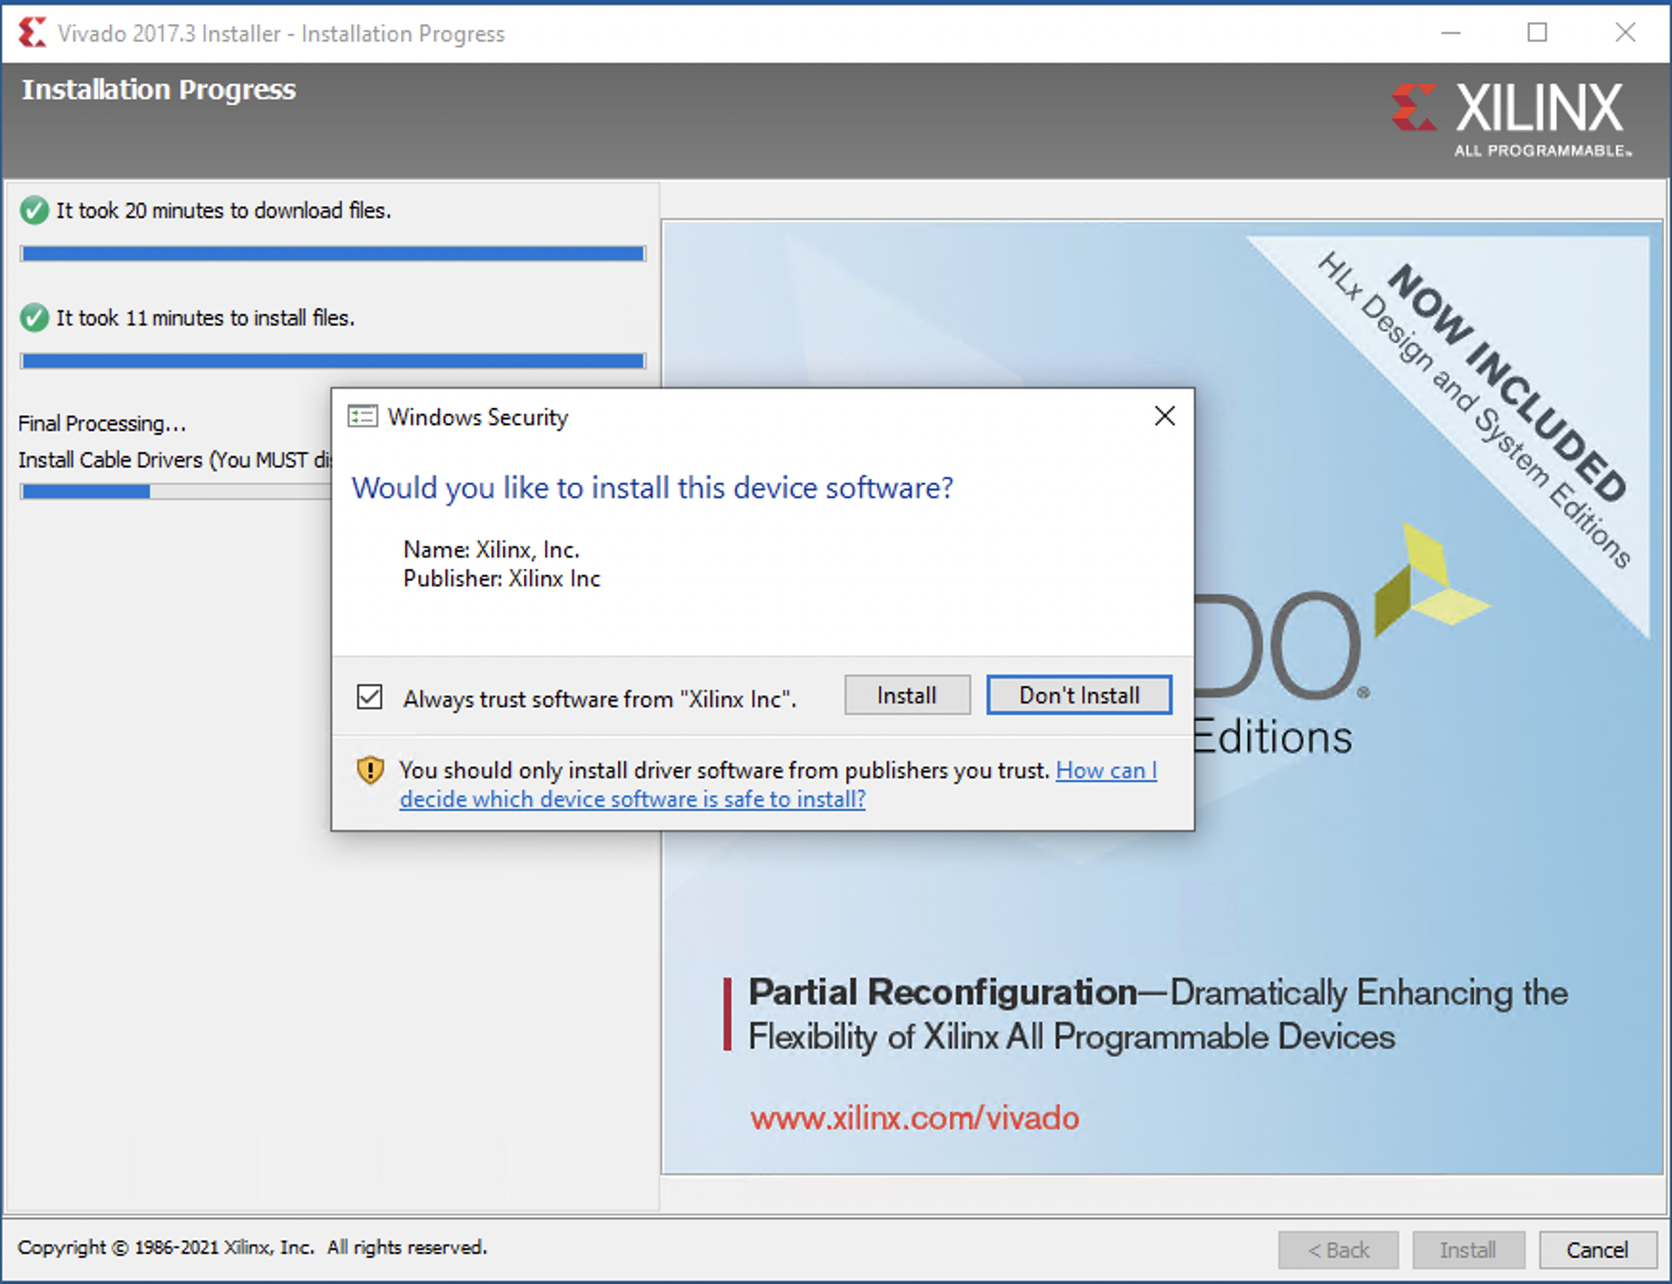Click the green checkmark beside download files

pos(35,210)
